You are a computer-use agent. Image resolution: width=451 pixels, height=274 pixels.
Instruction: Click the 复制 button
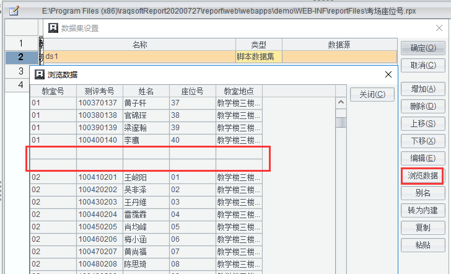(423, 228)
